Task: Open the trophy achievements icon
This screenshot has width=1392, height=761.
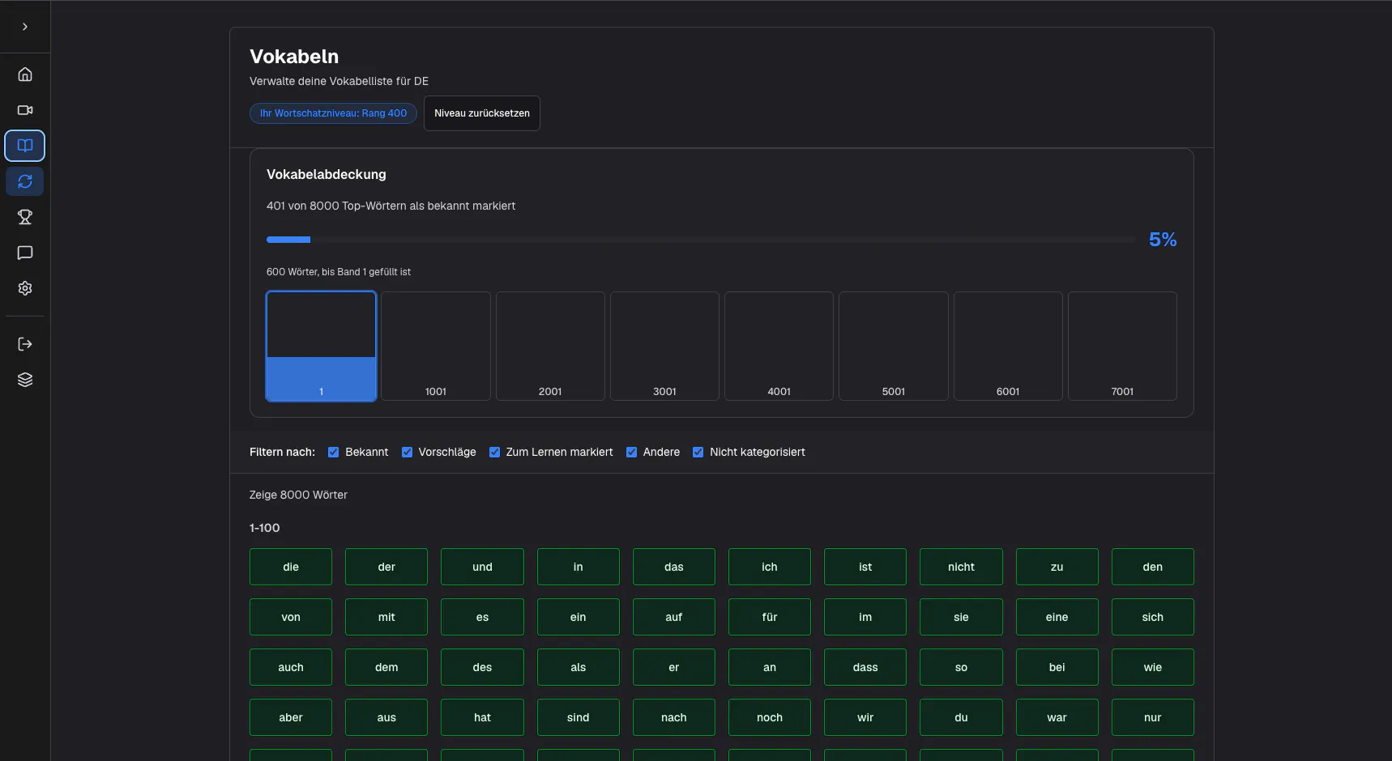Action: tap(25, 217)
